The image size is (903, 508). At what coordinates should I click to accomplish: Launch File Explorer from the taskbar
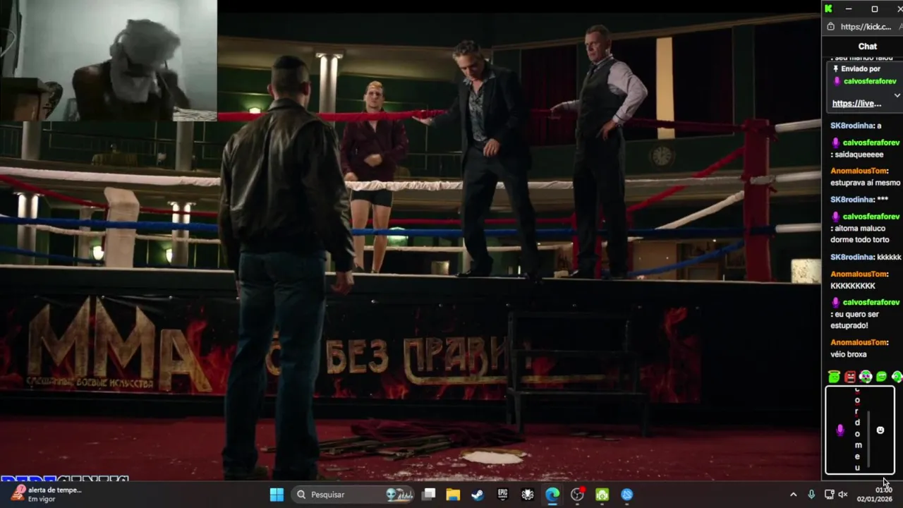pos(453,495)
